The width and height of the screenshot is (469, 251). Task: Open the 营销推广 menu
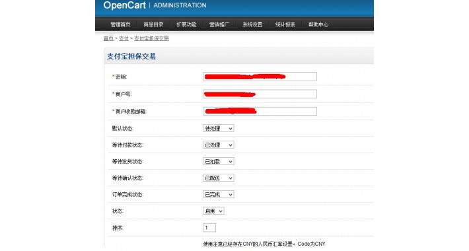pos(219,24)
